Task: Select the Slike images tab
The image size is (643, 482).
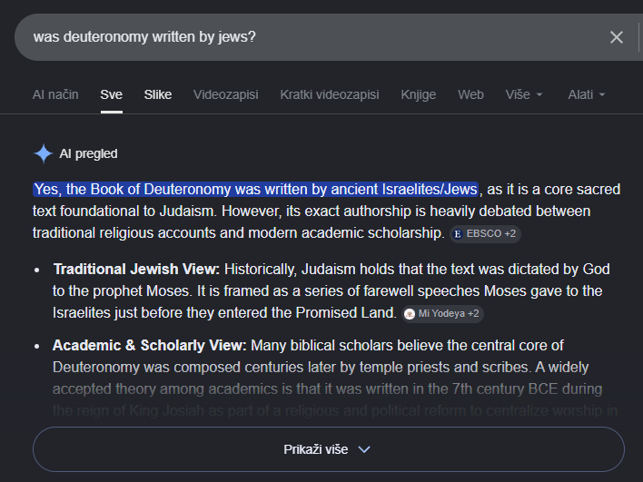Action: tap(158, 94)
